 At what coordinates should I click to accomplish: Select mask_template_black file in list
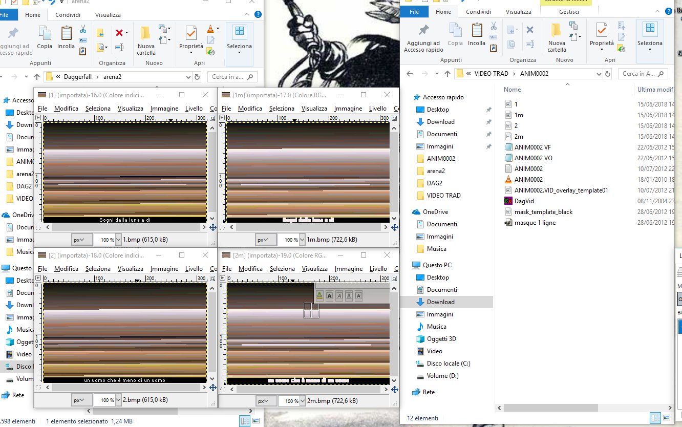tap(543, 211)
